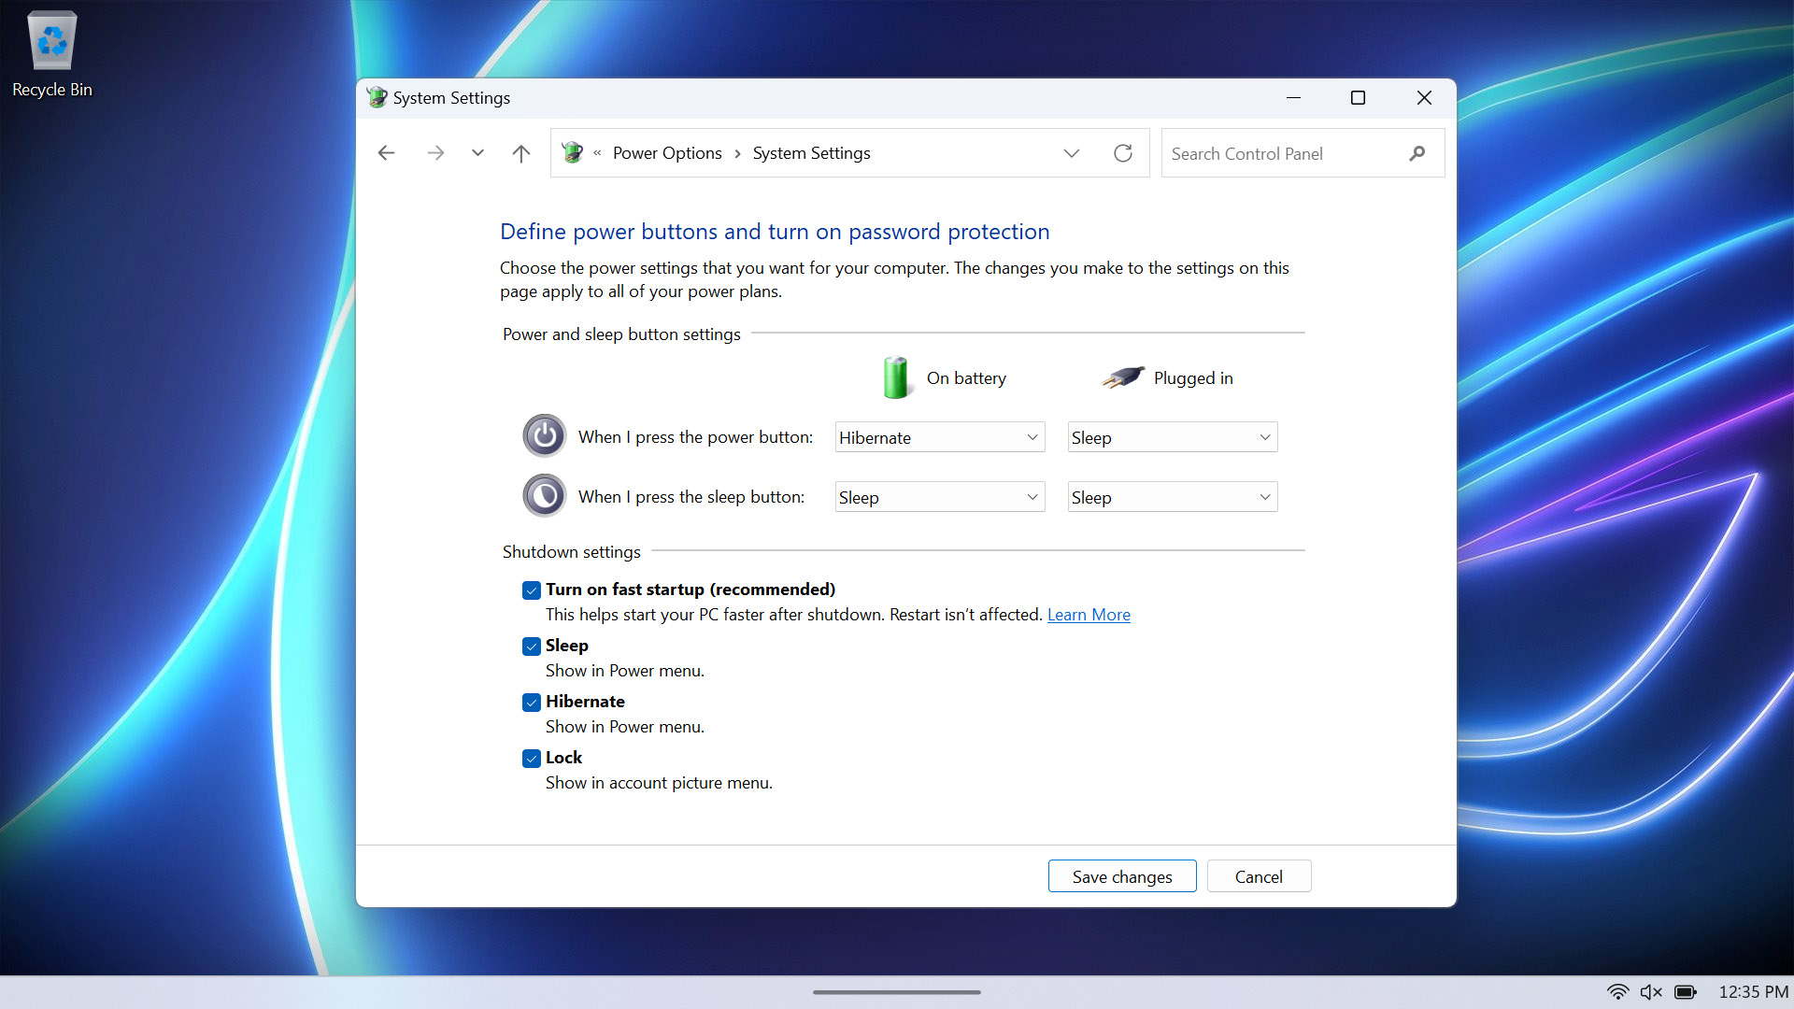Click the power button icon next to setting
The image size is (1794, 1009).
tap(544, 436)
